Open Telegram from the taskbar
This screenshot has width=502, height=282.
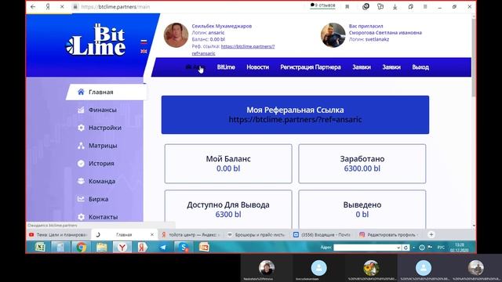pyautogui.click(x=163, y=248)
